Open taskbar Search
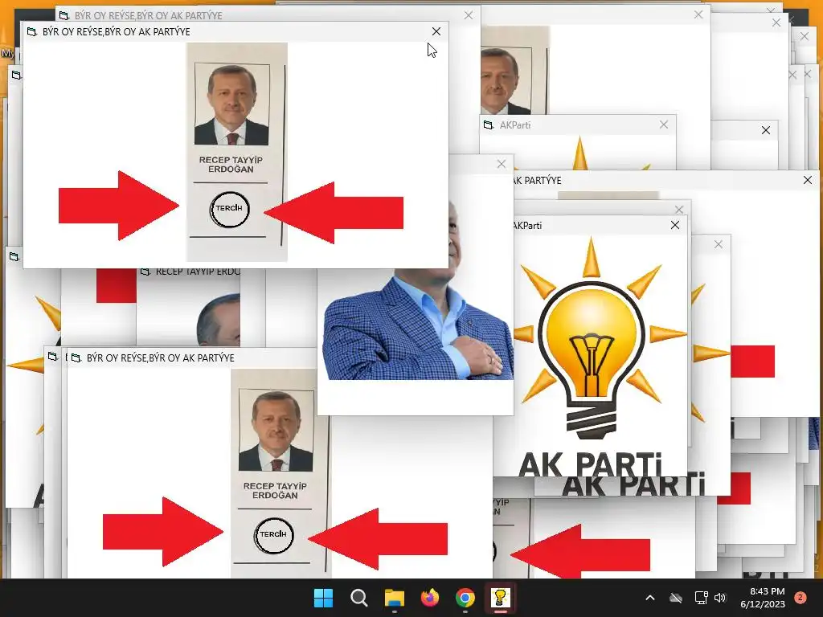 359,598
